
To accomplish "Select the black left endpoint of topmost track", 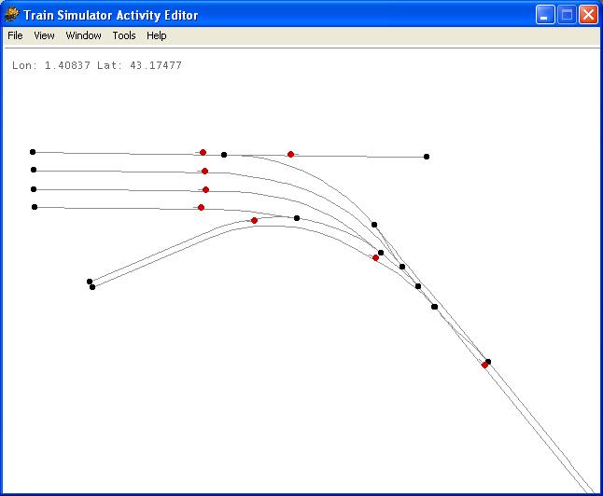I will point(33,151).
